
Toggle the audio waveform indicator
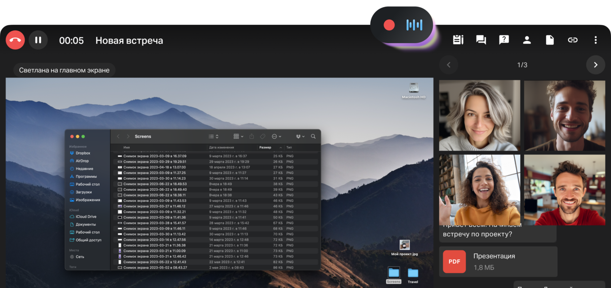(x=414, y=25)
